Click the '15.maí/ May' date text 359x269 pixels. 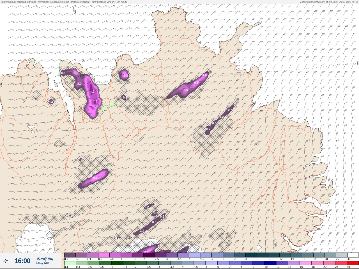click(x=45, y=259)
